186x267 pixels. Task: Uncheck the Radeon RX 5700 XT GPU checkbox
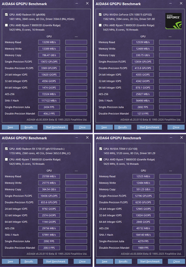click(x=7, y=149)
